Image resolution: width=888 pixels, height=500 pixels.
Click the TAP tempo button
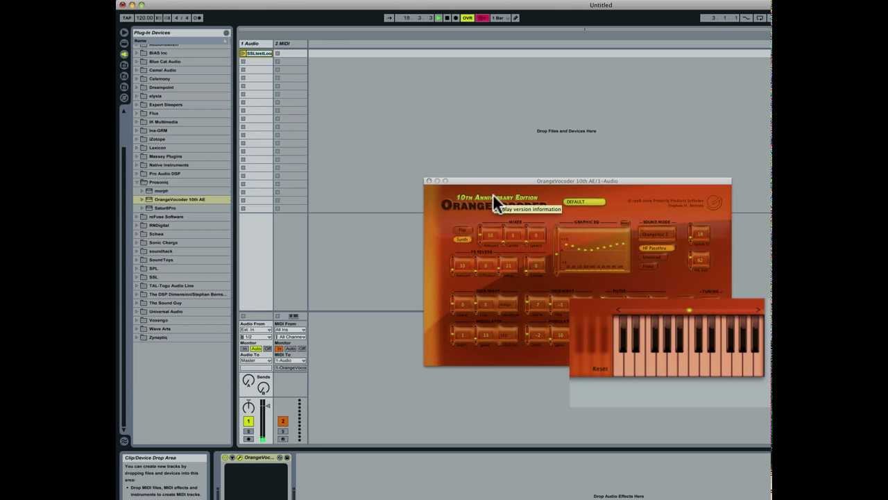[x=127, y=17]
